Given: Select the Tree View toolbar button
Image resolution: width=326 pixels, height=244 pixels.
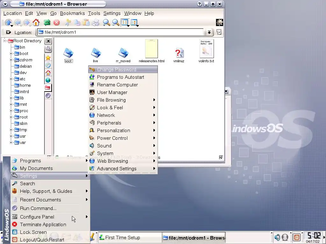Looking at the screenshot, I should pyautogui.click(x=134, y=23).
